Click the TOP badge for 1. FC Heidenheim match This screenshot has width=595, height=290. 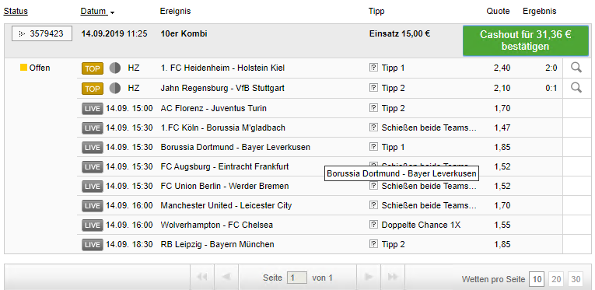point(93,68)
